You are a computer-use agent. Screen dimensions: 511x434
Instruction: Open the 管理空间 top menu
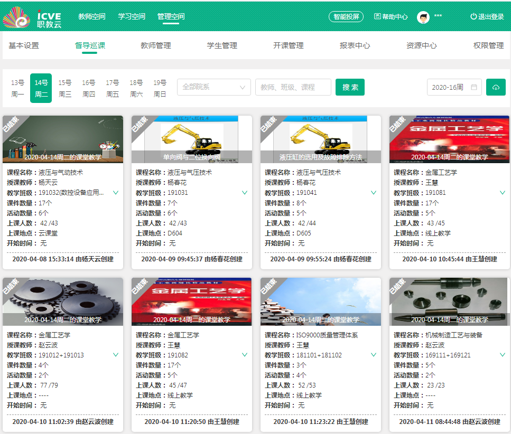tap(171, 16)
